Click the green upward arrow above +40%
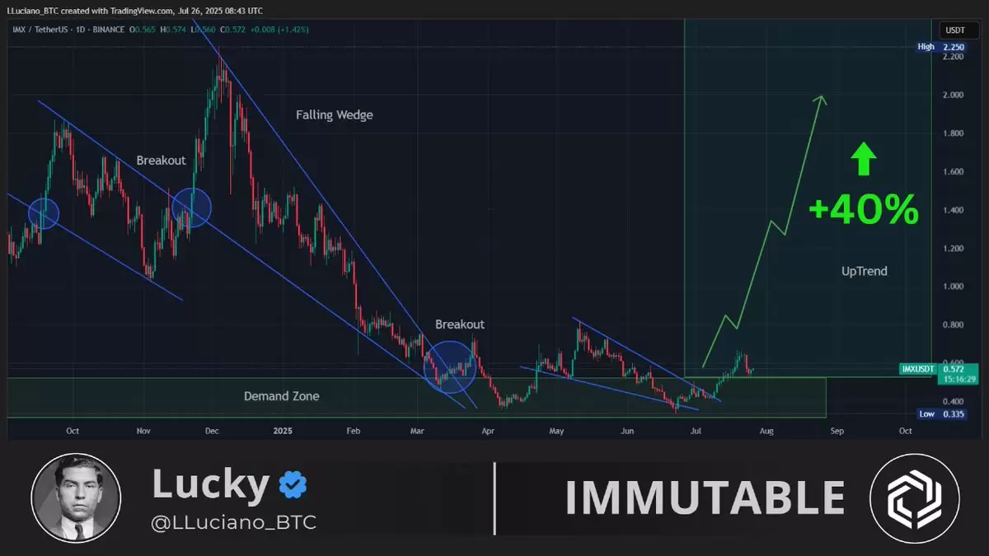This screenshot has width=989, height=556. pyautogui.click(x=863, y=160)
